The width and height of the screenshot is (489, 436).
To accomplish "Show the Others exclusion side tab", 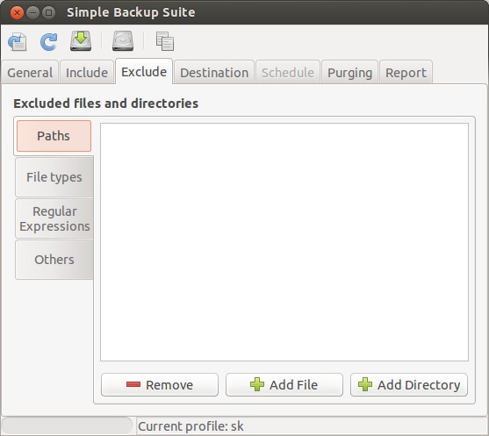I will coord(54,260).
